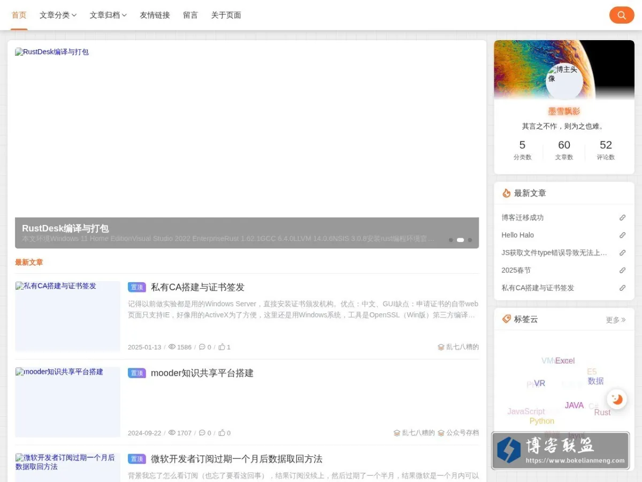Click 置顶 badge on 微软开发者订阅 article
Viewport: 642px width, 482px height.
click(x=137, y=459)
